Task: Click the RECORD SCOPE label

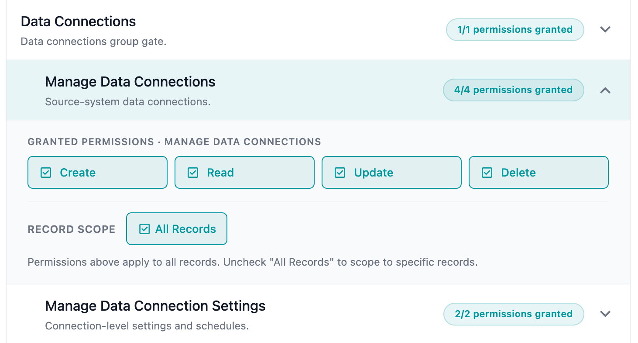Action: pyautogui.click(x=72, y=229)
